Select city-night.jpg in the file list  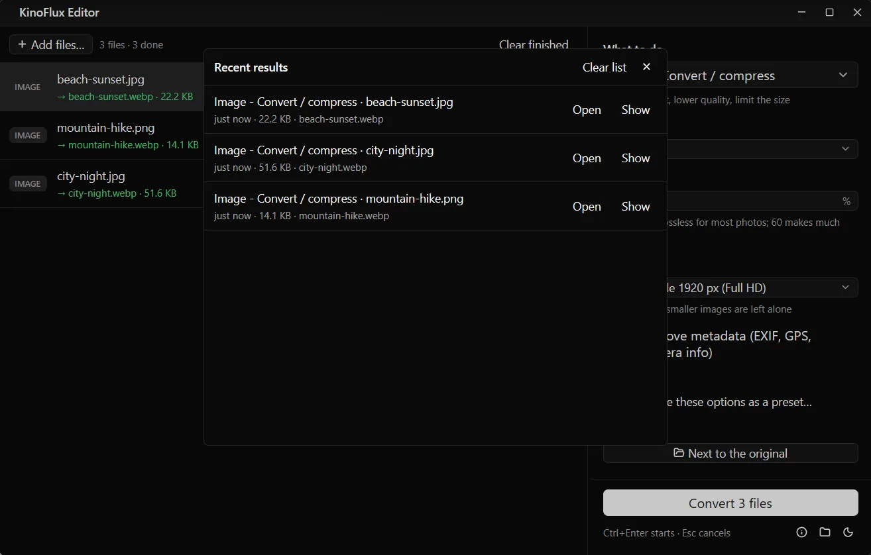pos(102,183)
